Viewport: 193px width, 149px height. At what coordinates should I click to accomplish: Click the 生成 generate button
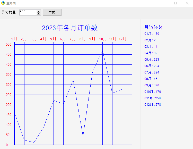click(52, 12)
